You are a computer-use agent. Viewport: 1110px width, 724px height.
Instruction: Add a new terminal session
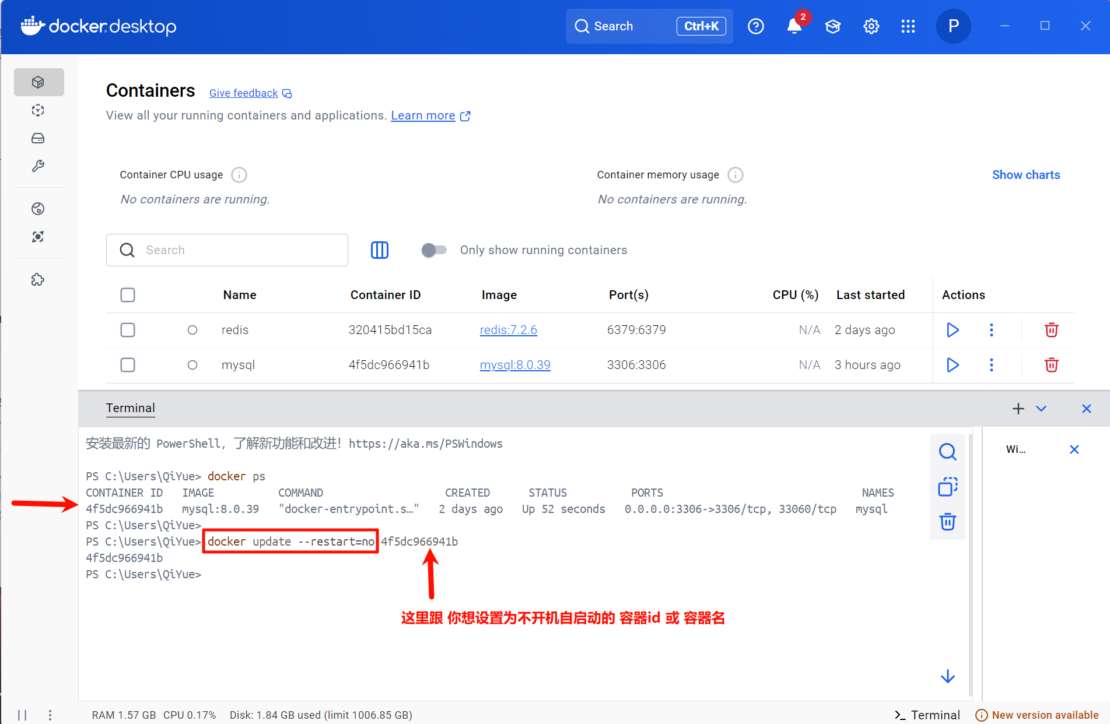[1018, 409]
